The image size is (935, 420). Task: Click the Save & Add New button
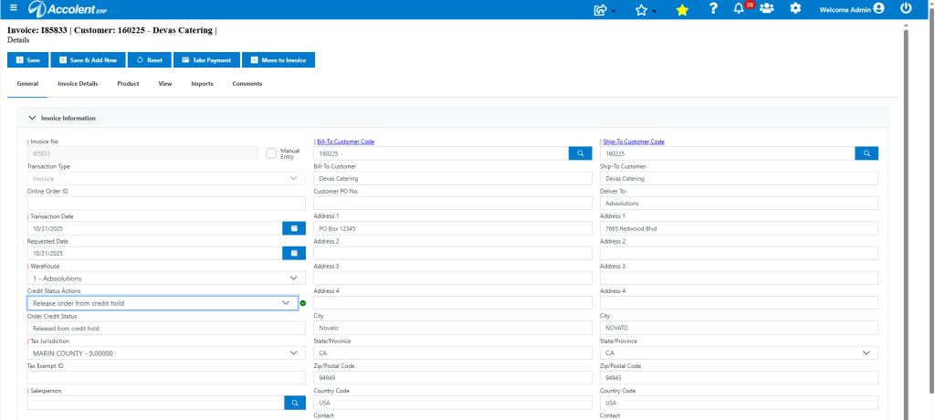89,59
